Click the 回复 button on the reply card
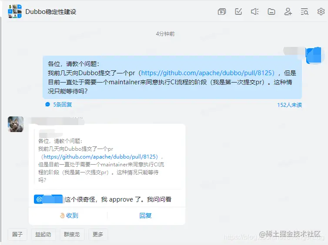Viewport: 328px width, 245px height. point(145,215)
